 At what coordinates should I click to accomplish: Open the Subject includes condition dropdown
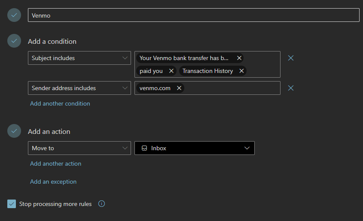[79, 58]
